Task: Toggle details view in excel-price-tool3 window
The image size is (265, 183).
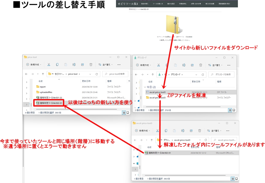Action: click(232, 179)
